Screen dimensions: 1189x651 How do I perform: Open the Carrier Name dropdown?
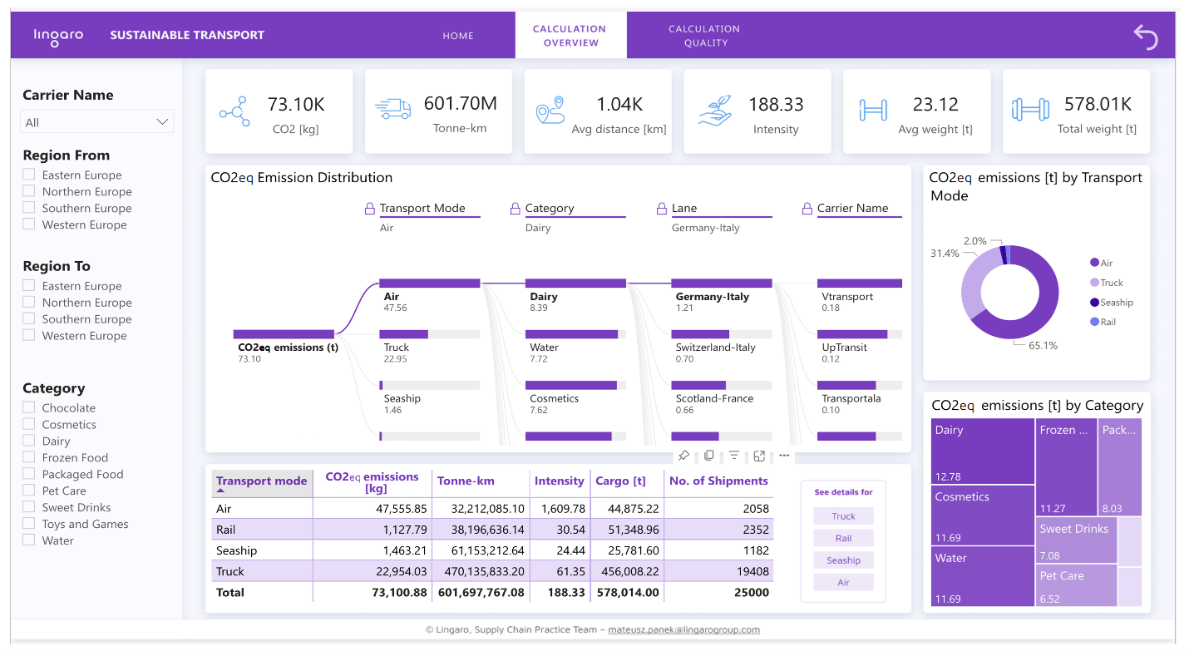pos(97,122)
